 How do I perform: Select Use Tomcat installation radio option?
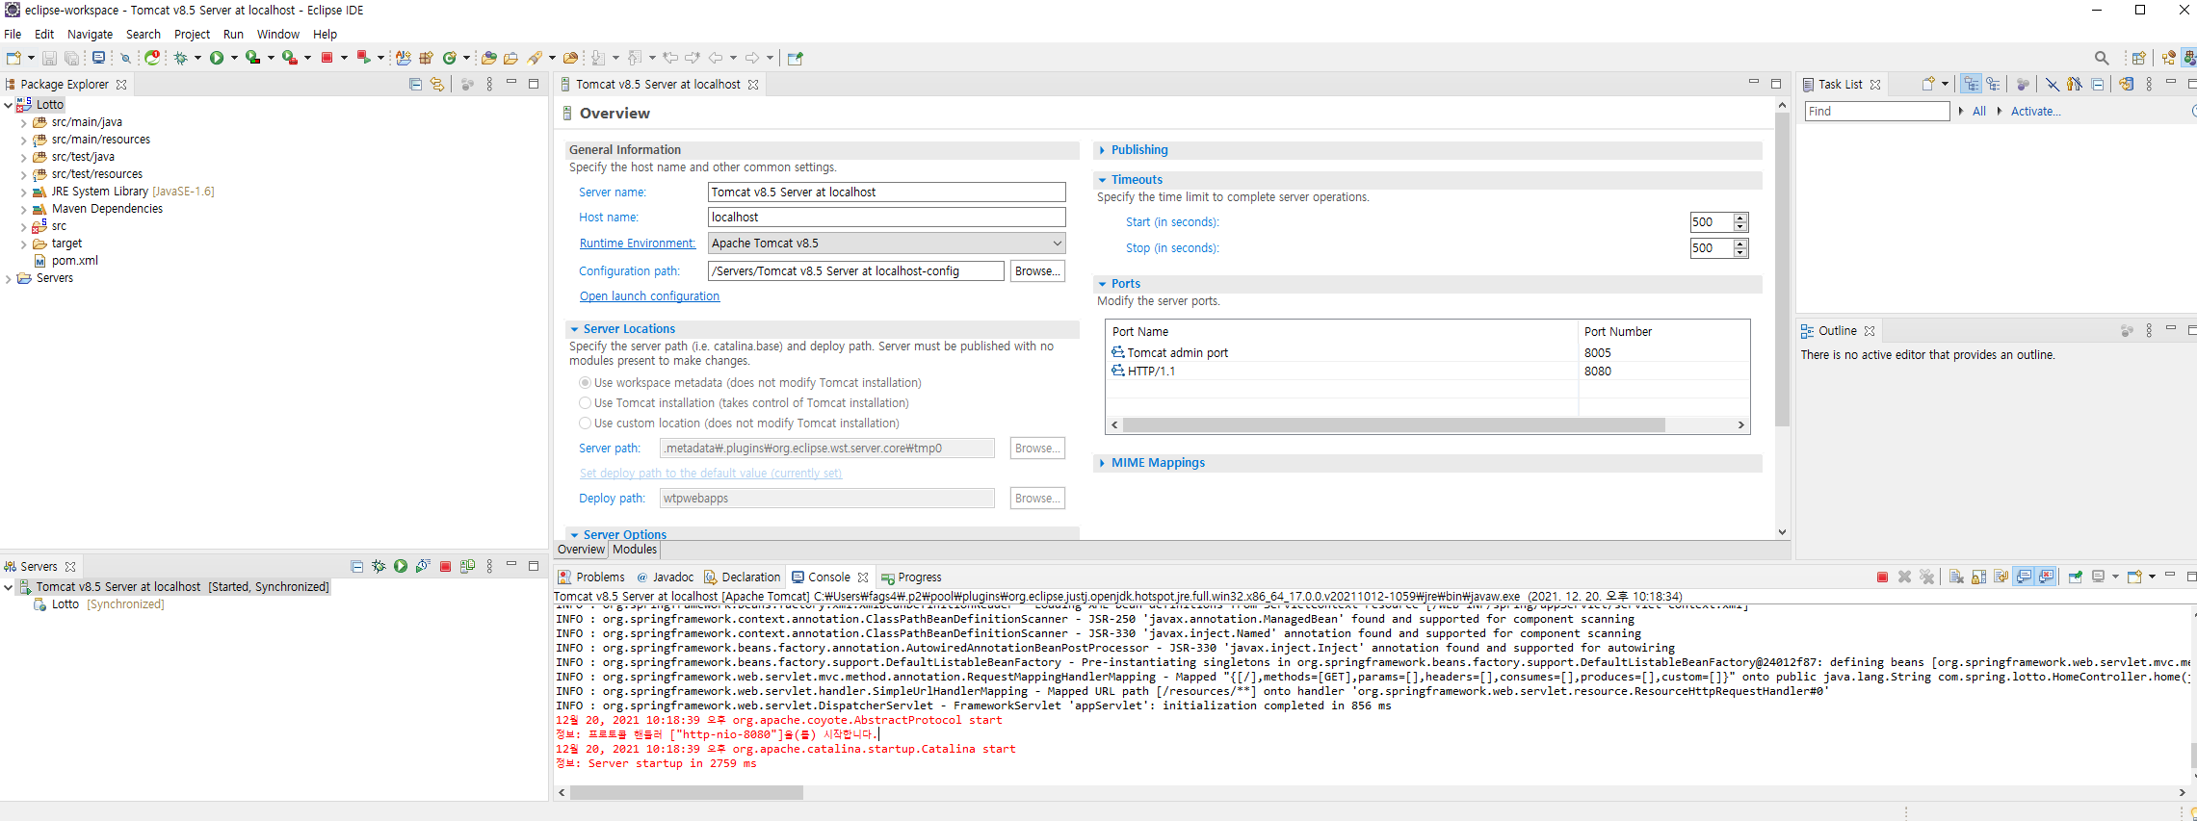pyautogui.click(x=585, y=403)
